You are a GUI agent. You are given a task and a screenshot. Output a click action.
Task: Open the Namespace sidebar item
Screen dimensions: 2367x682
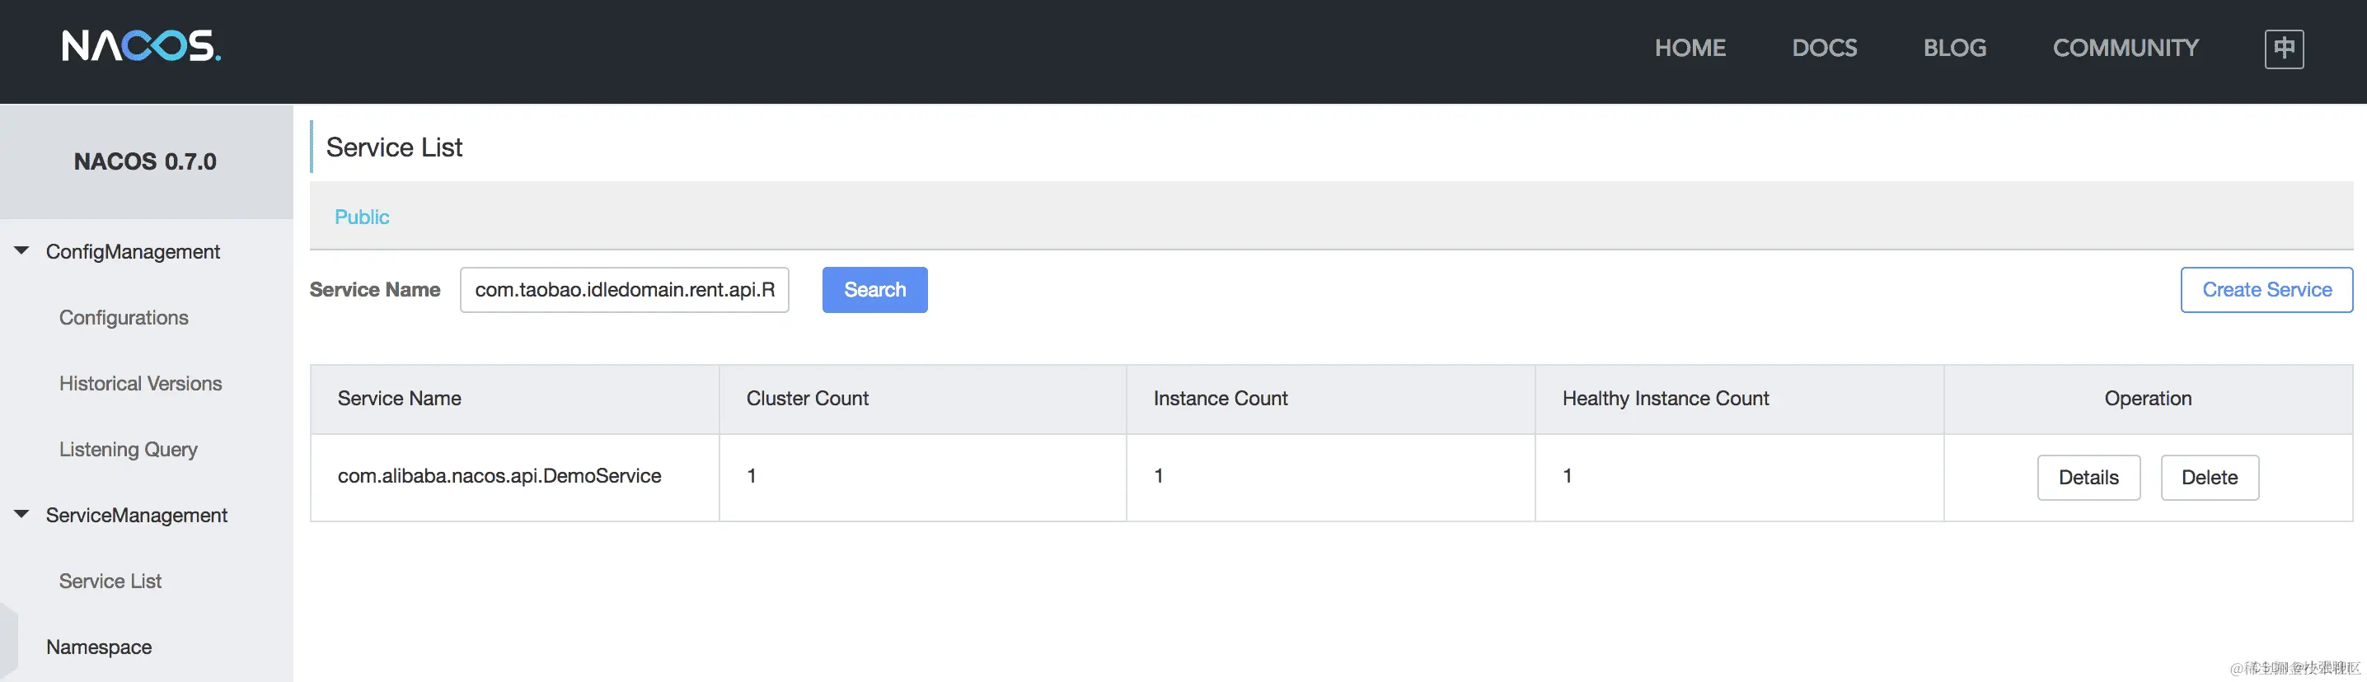coord(99,647)
